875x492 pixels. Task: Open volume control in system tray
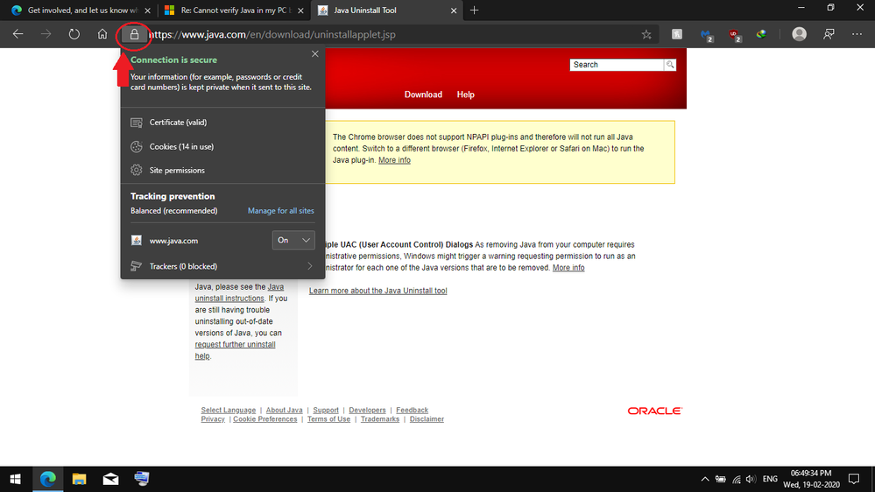coord(752,479)
